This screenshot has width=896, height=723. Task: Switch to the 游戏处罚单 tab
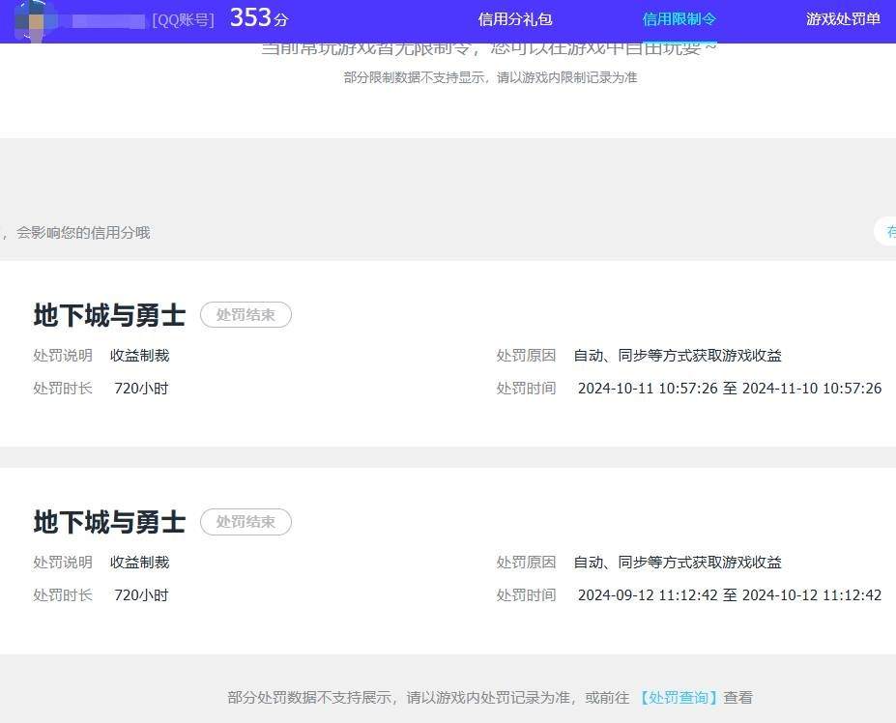pos(843,19)
